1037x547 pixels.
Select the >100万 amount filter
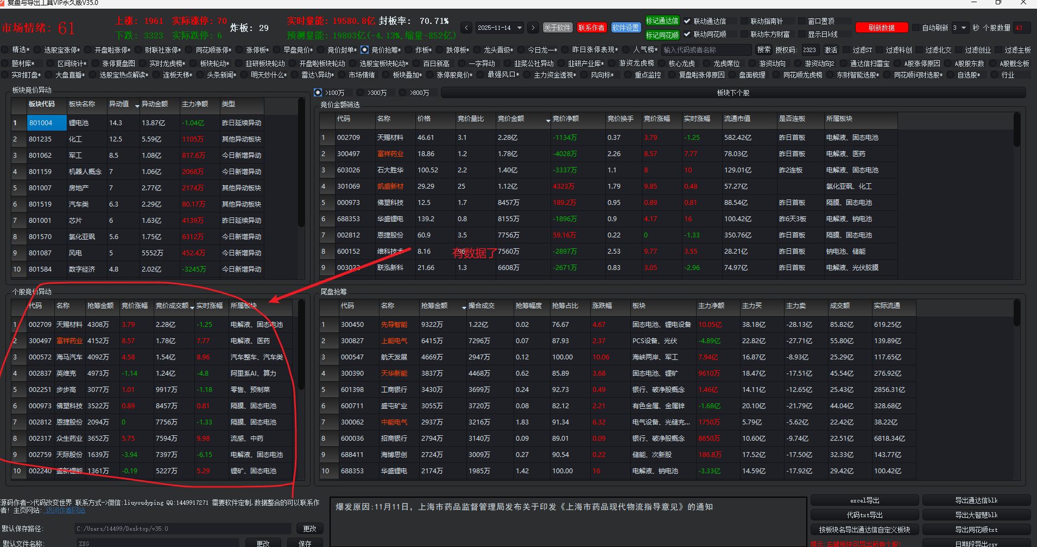coord(318,93)
